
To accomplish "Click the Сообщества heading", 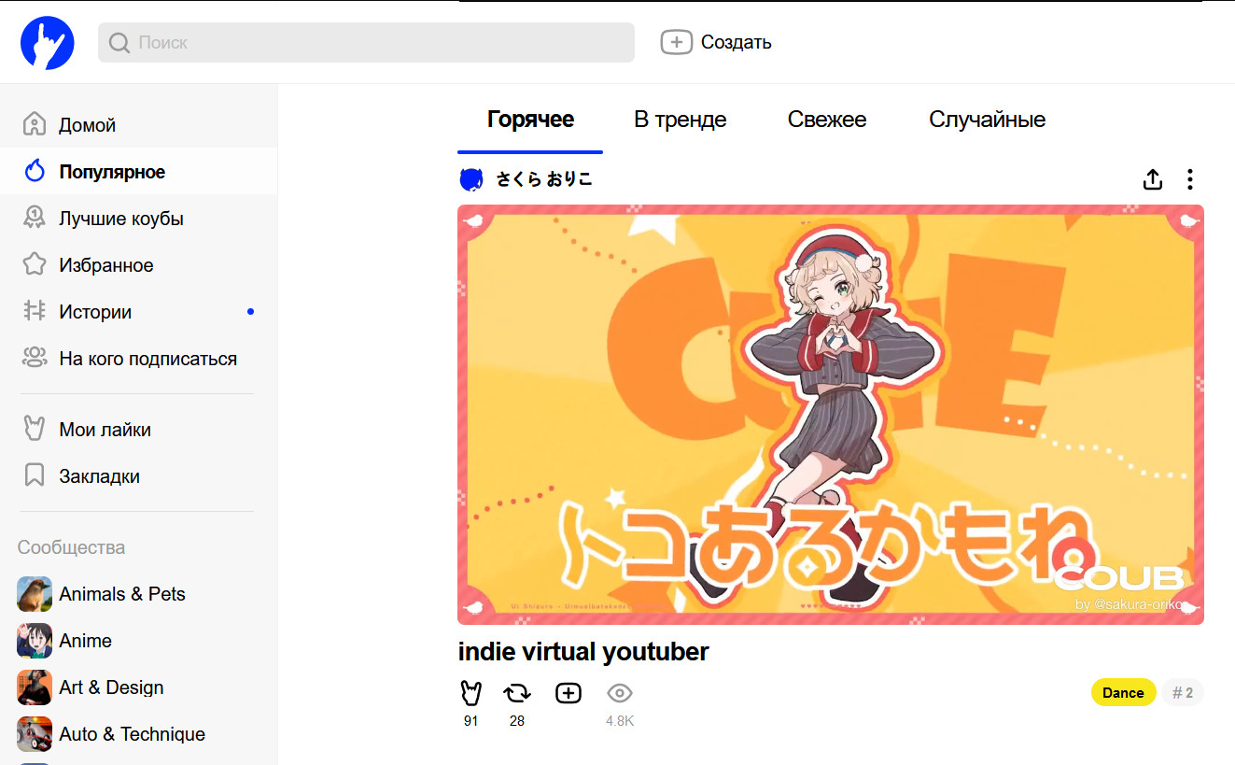I will [72, 547].
